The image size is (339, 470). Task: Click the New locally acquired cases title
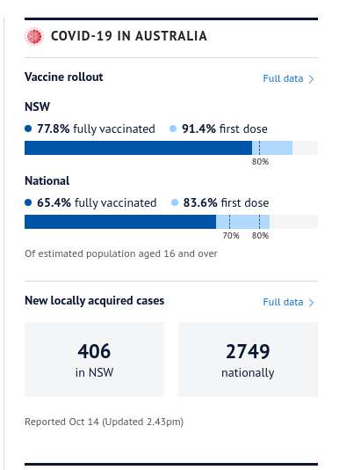95,301
